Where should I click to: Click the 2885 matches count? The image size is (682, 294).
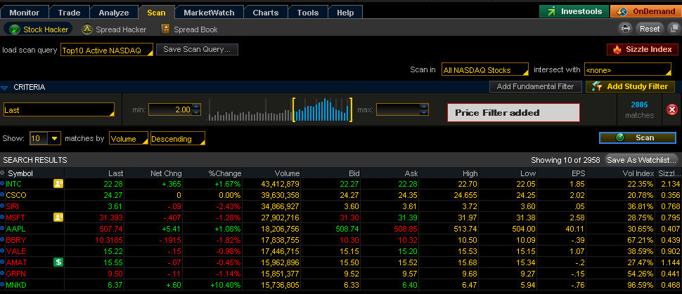(x=639, y=105)
